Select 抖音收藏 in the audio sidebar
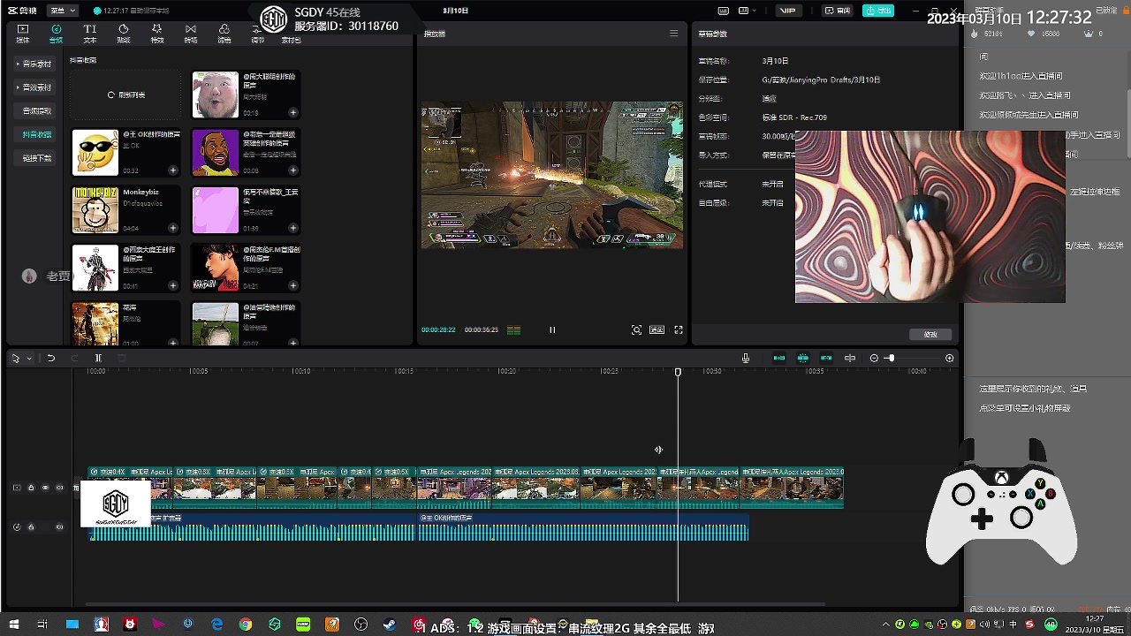The width and height of the screenshot is (1131, 636). (x=36, y=134)
